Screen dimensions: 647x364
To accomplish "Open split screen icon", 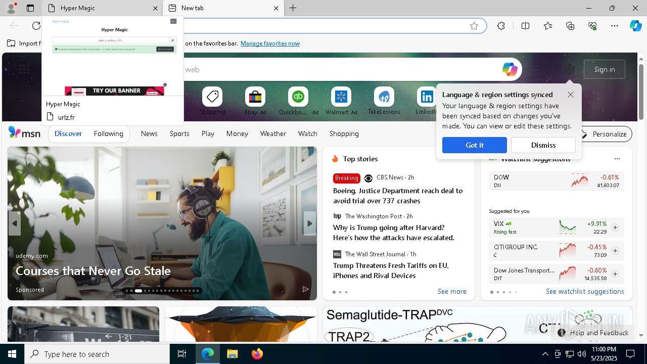I will point(525,26).
